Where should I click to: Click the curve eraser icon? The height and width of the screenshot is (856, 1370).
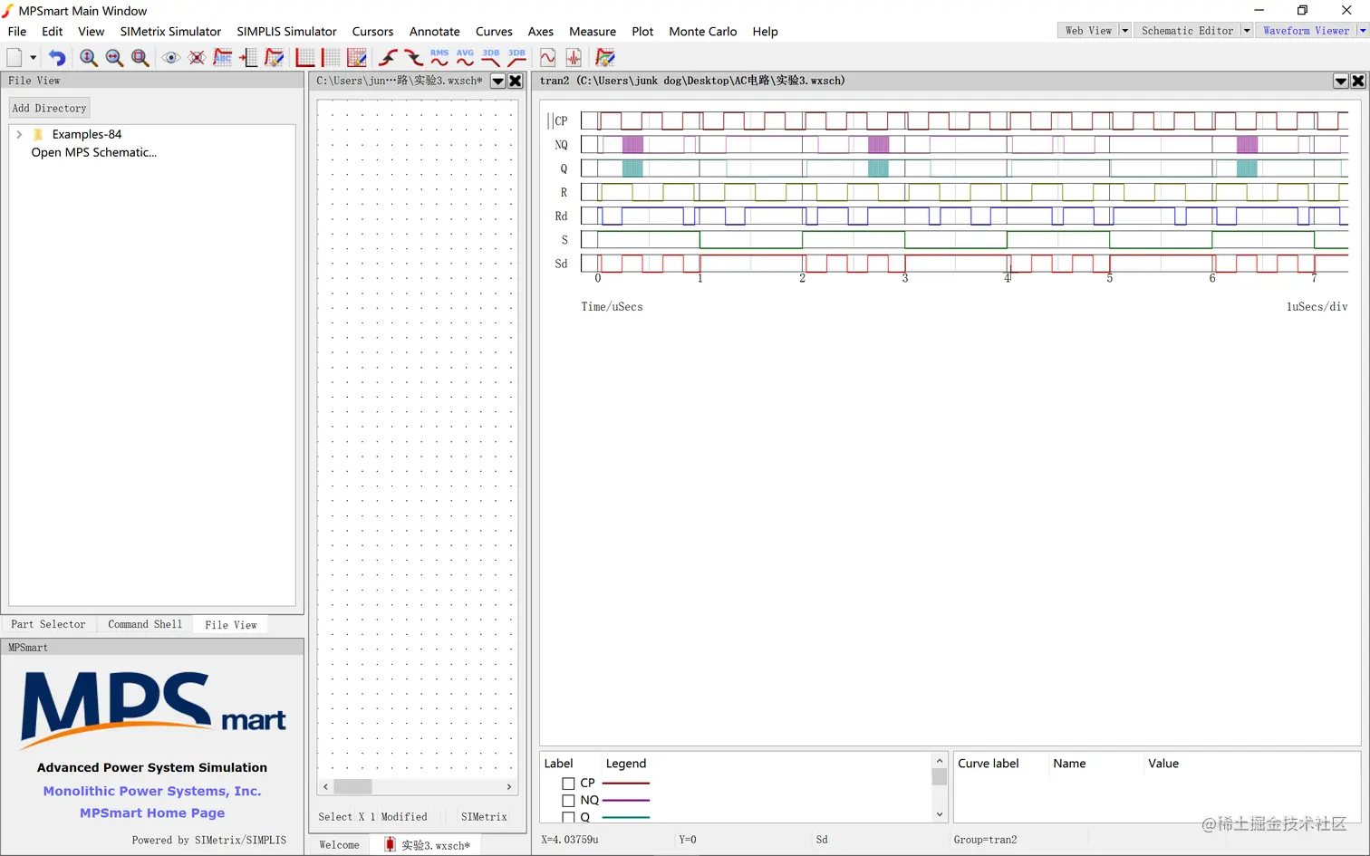pos(274,58)
